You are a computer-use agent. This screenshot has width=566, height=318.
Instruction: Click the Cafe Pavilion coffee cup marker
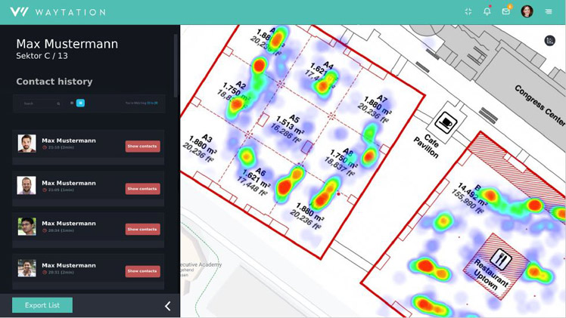point(446,123)
